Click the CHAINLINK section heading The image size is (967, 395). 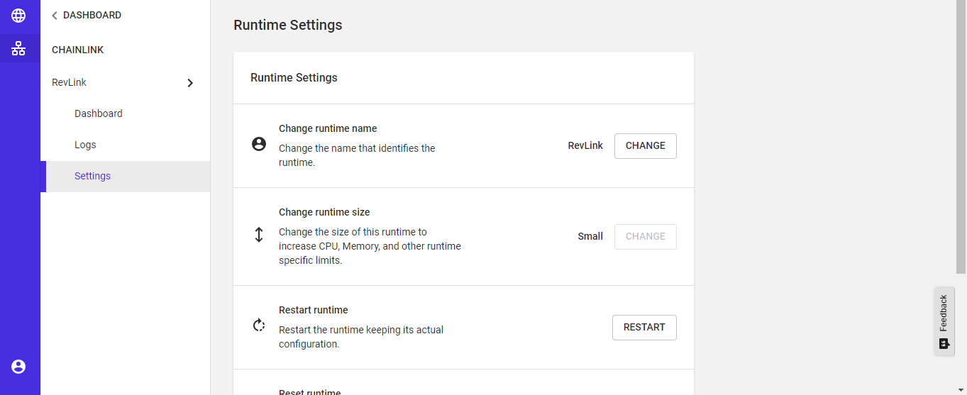click(x=78, y=50)
